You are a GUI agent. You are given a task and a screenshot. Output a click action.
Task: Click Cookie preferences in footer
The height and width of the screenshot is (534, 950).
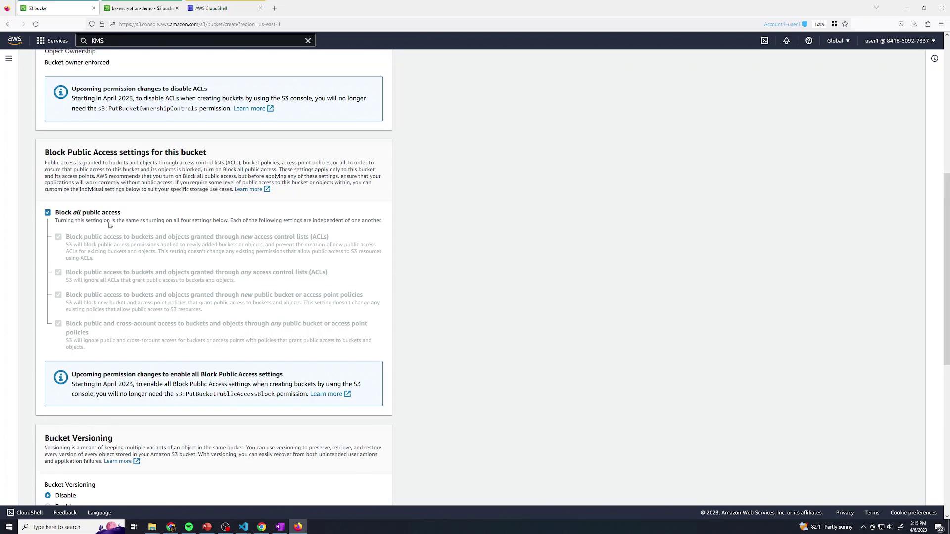[x=913, y=512]
